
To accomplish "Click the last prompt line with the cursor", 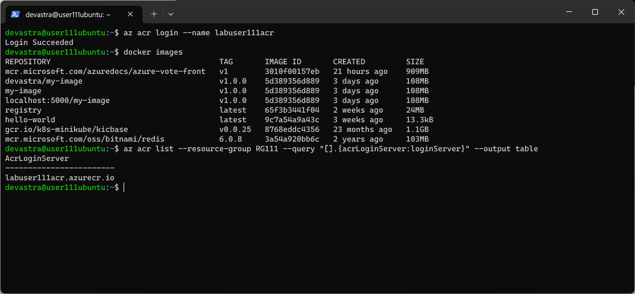I will (x=65, y=187).
